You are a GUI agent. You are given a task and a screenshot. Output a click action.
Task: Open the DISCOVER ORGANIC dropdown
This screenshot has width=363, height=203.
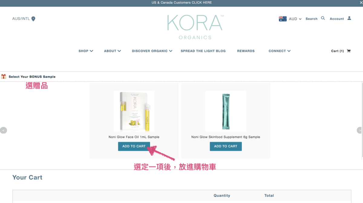[x=152, y=51]
